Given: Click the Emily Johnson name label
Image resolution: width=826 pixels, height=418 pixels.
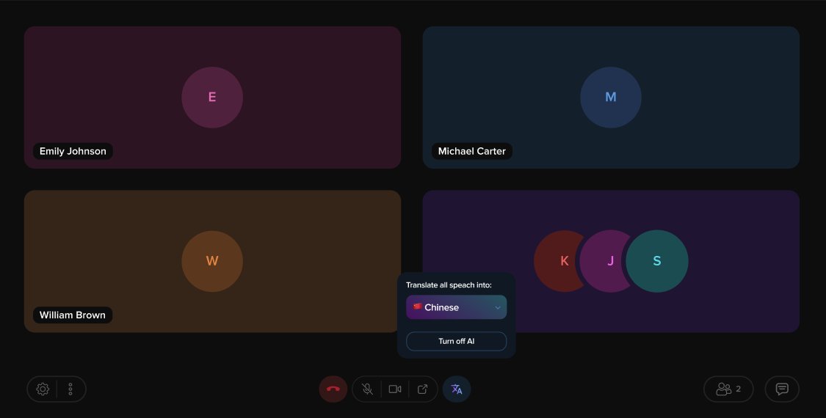Looking at the screenshot, I should [x=73, y=151].
